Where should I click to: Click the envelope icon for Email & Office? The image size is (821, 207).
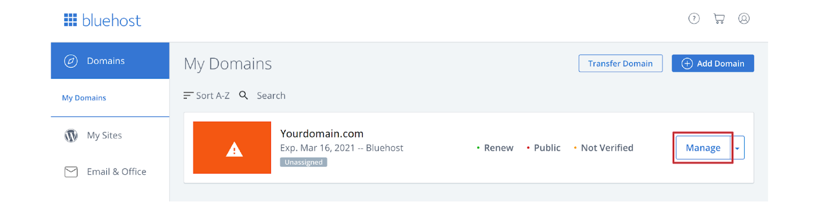[x=71, y=172]
